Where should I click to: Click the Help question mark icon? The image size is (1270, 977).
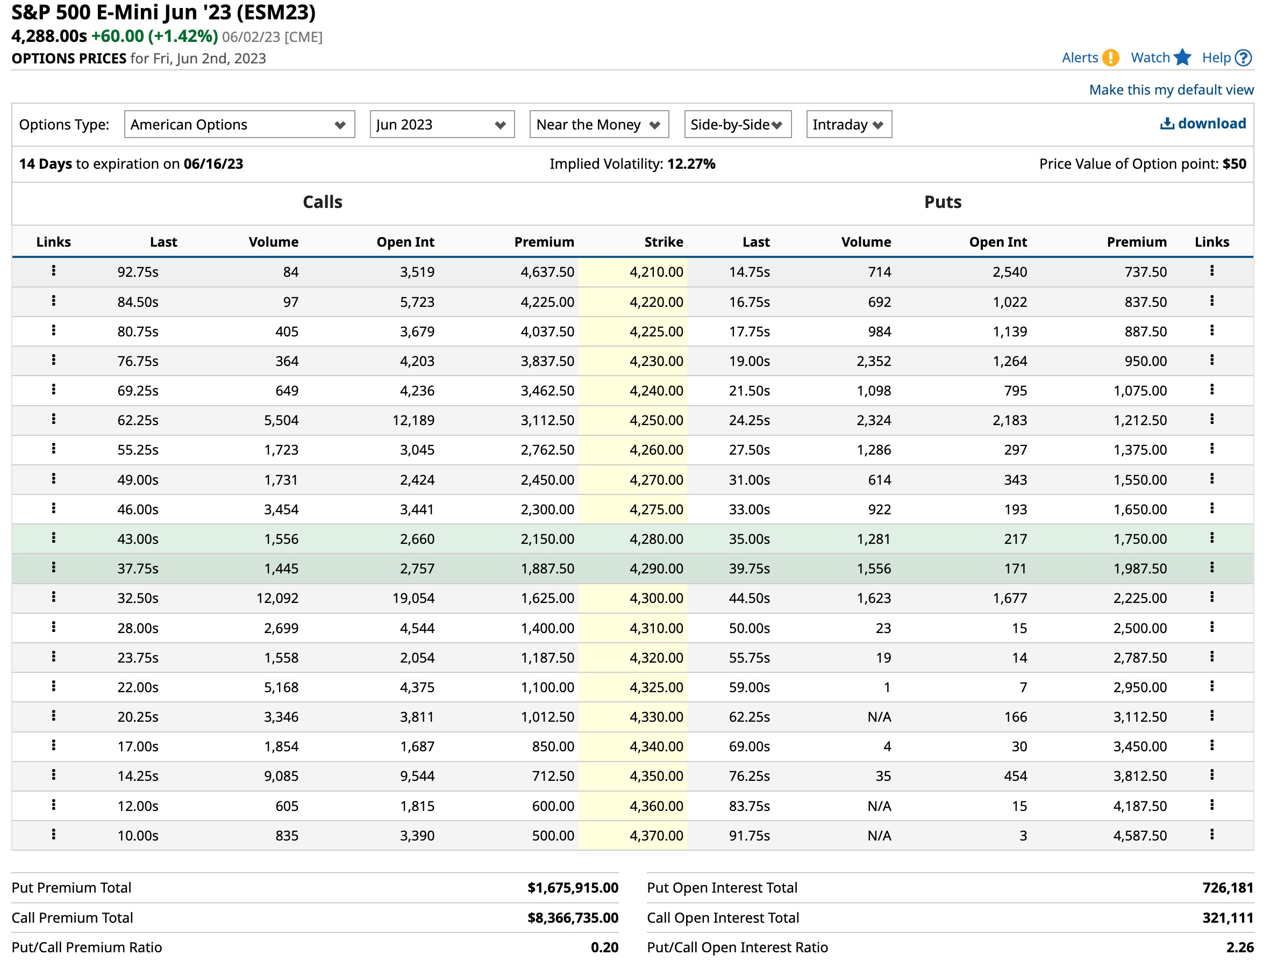[1243, 58]
